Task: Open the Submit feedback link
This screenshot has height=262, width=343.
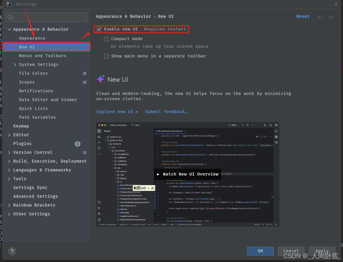Action: pos(166,112)
